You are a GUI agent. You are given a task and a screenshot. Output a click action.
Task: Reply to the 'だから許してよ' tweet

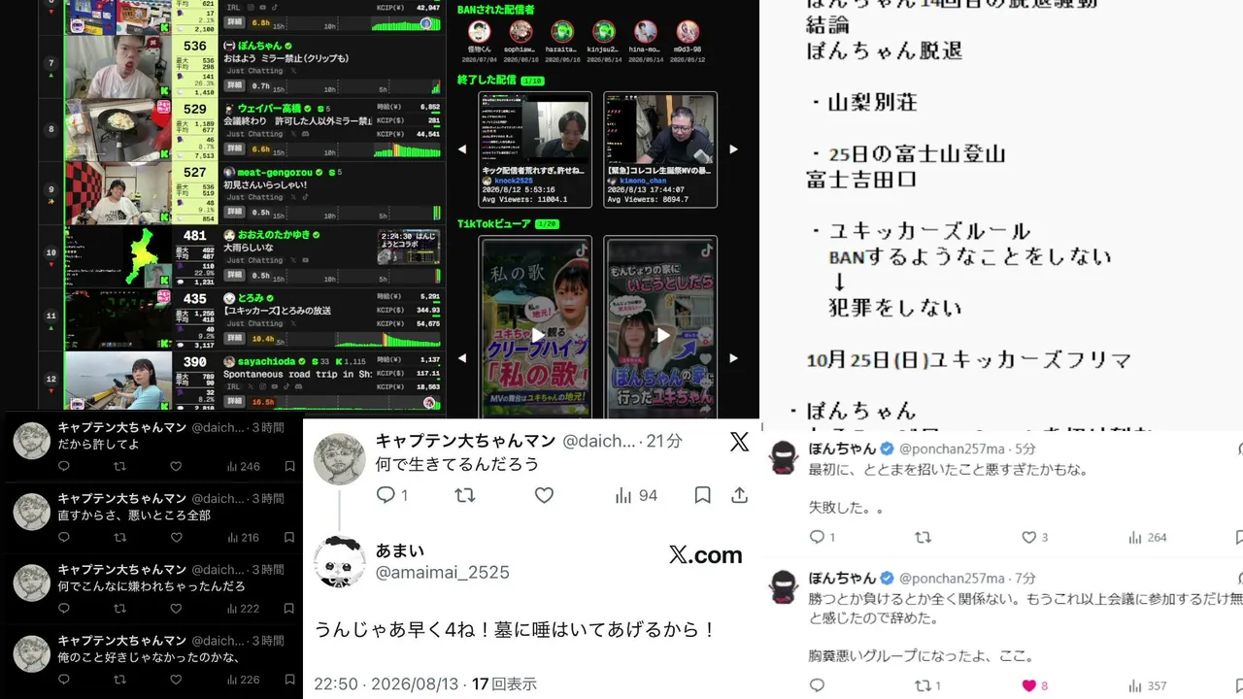coord(64,467)
